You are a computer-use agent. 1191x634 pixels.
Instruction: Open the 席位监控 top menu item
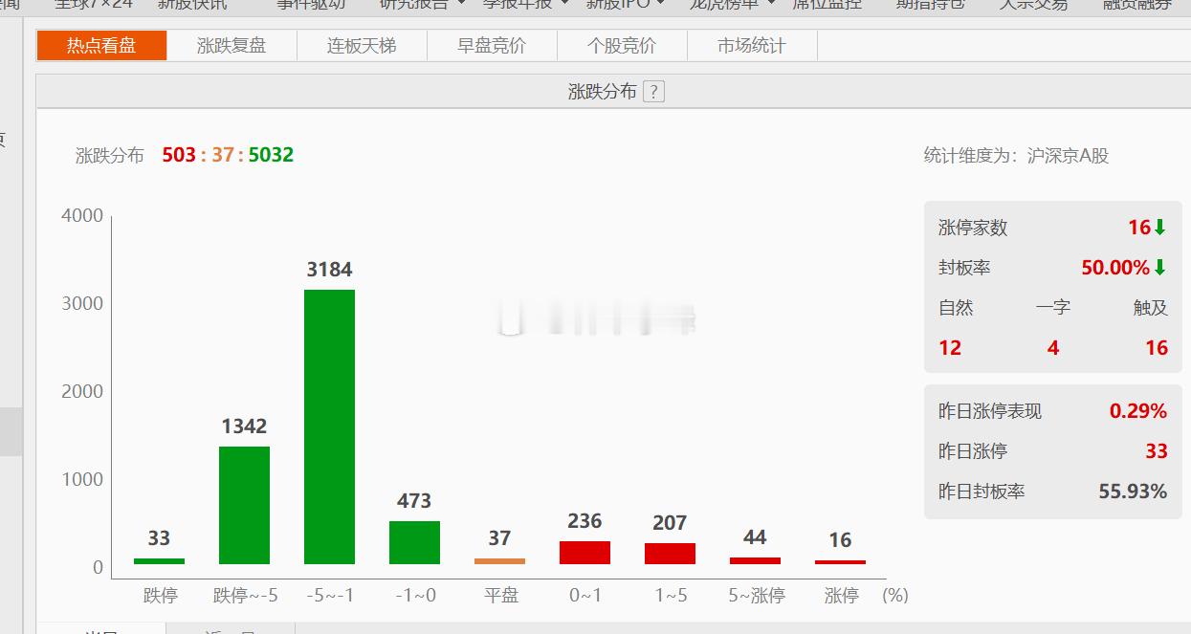(x=827, y=4)
